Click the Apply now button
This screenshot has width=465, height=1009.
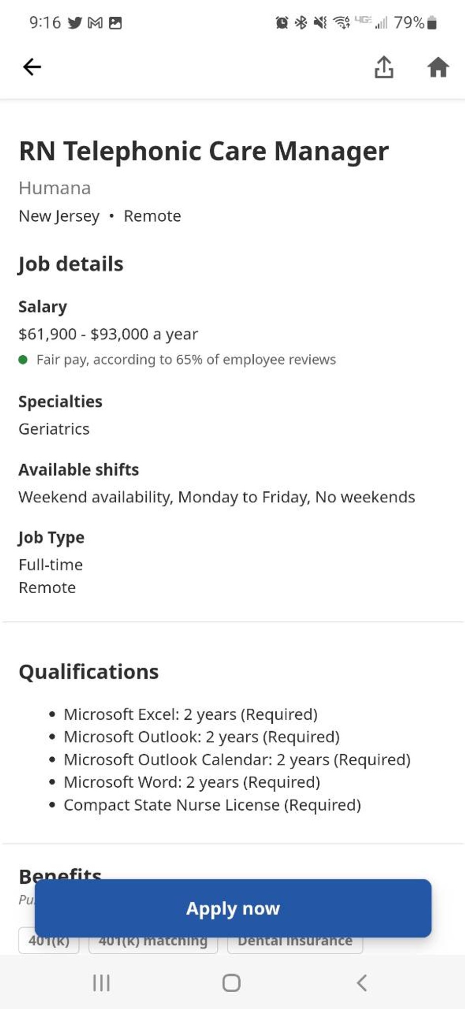233,908
